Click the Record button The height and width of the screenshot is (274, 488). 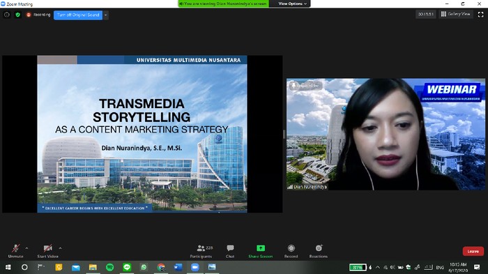(291, 251)
